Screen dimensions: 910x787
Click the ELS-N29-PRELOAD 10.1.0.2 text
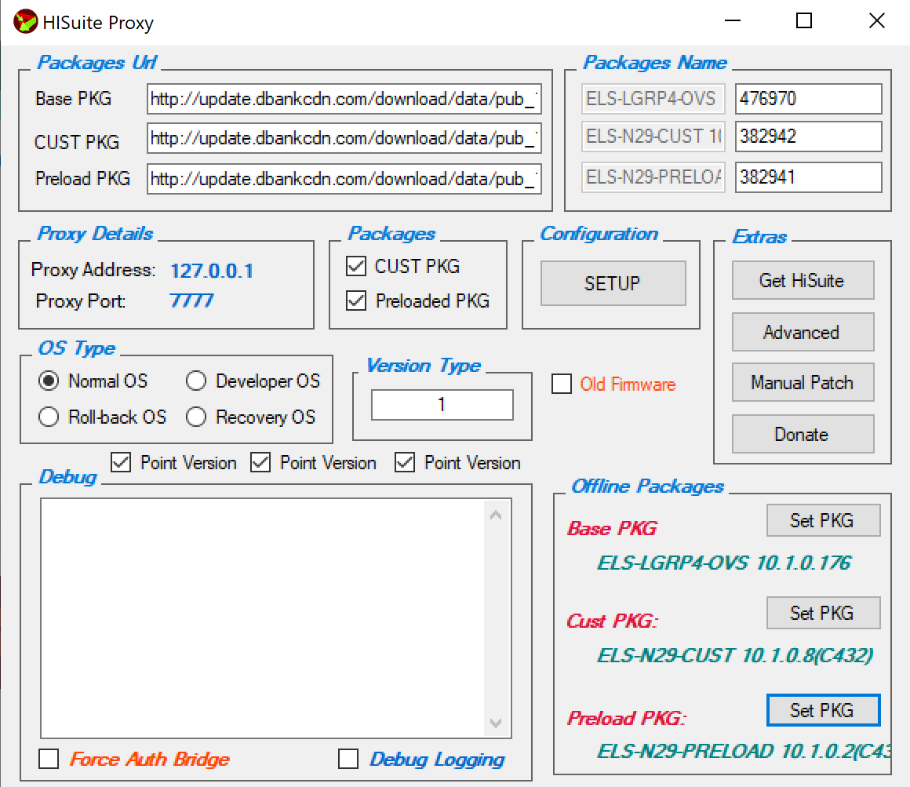[744, 751]
